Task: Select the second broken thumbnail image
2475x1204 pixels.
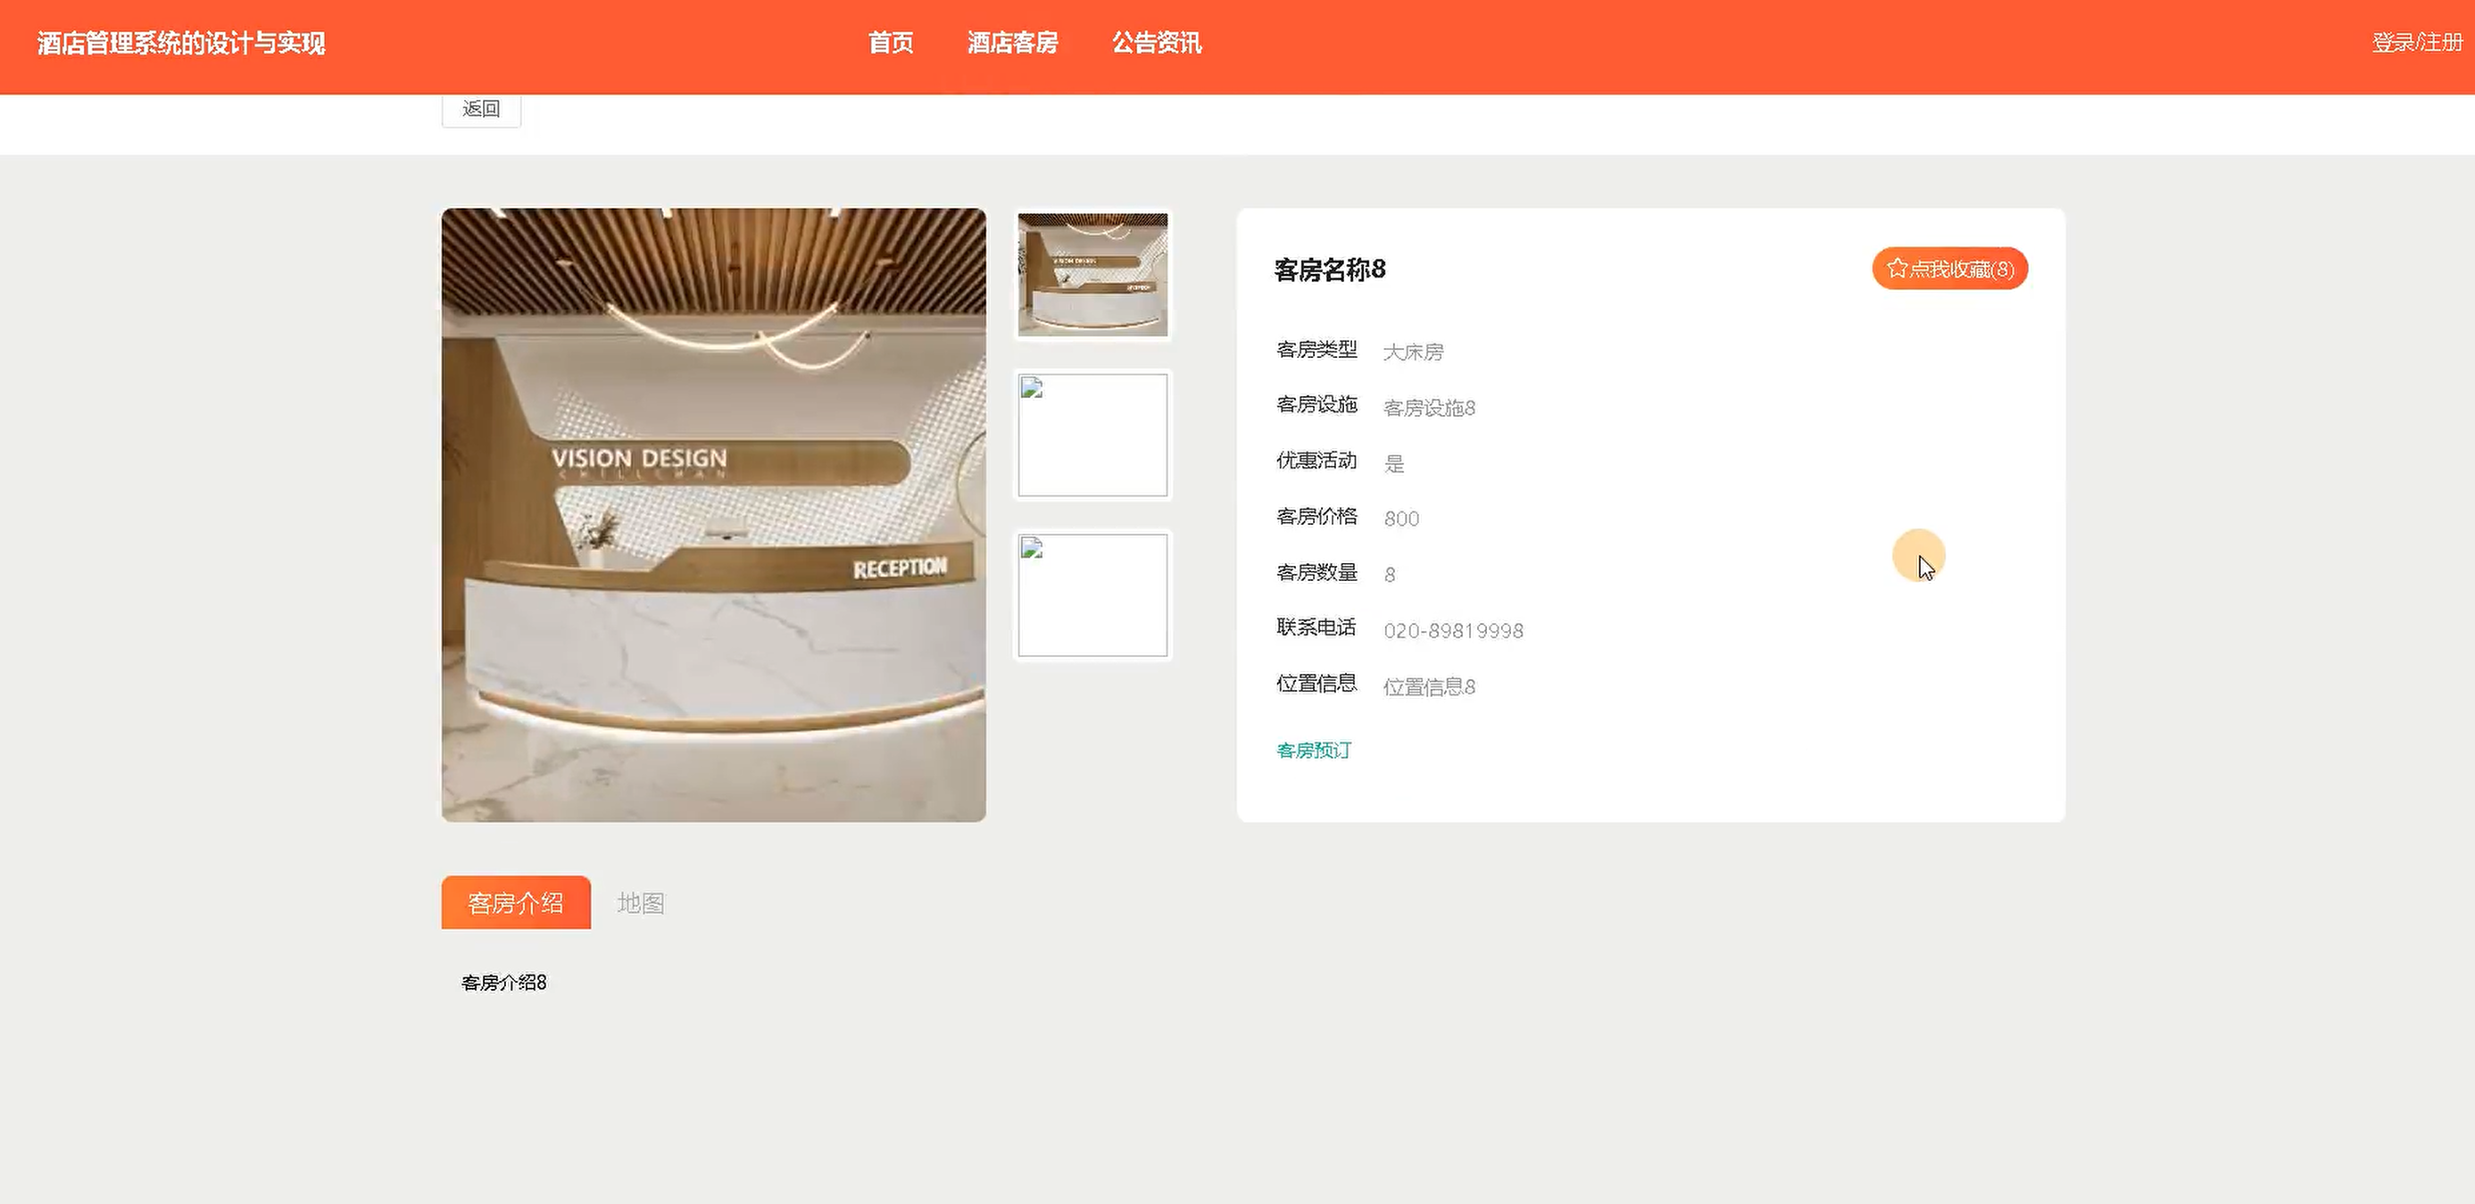Action: tap(1092, 436)
